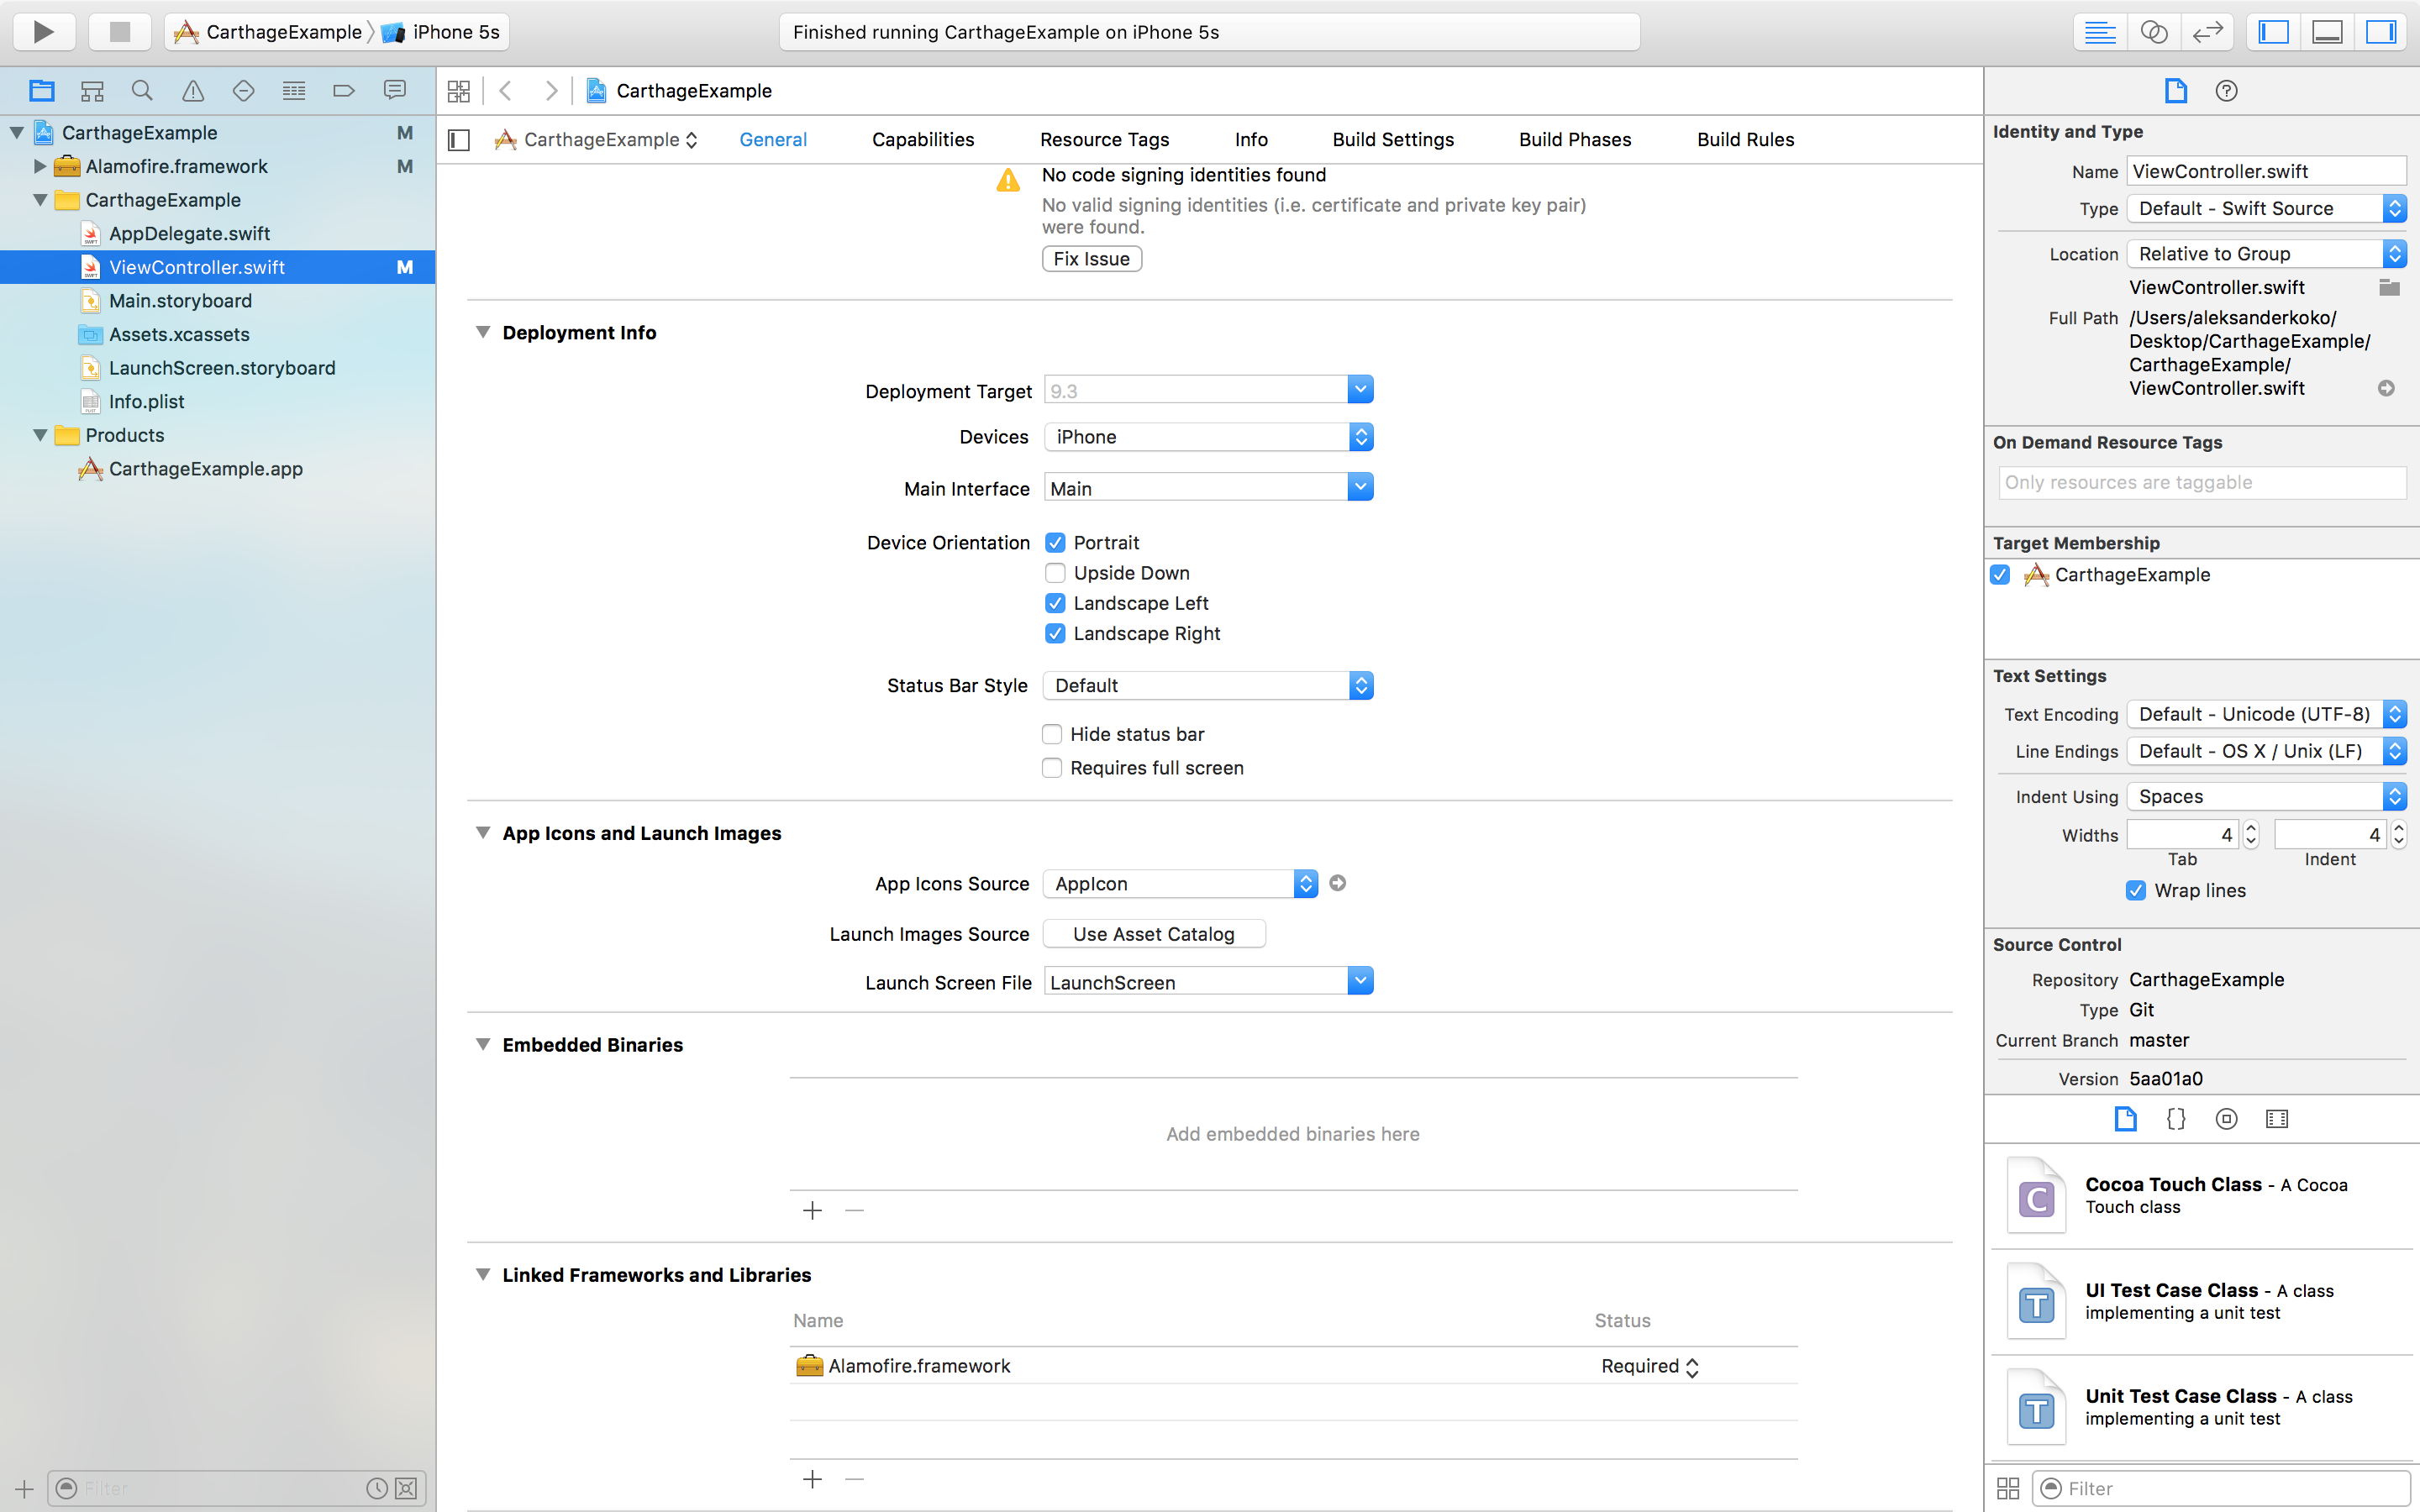The height and width of the screenshot is (1512, 2420).
Task: Enable Upside Down orientation
Action: [1055, 573]
